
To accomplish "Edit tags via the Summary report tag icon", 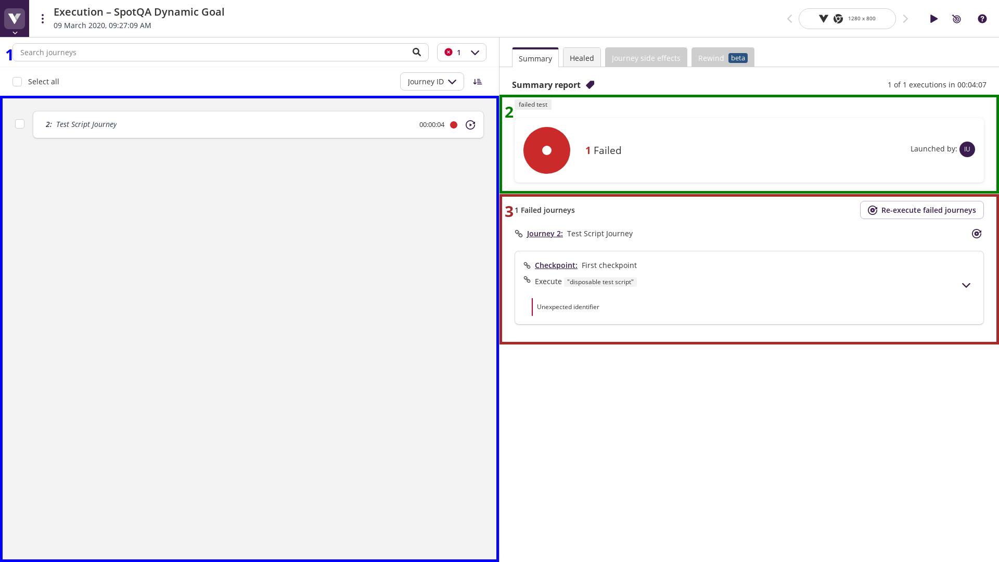I will [590, 85].
